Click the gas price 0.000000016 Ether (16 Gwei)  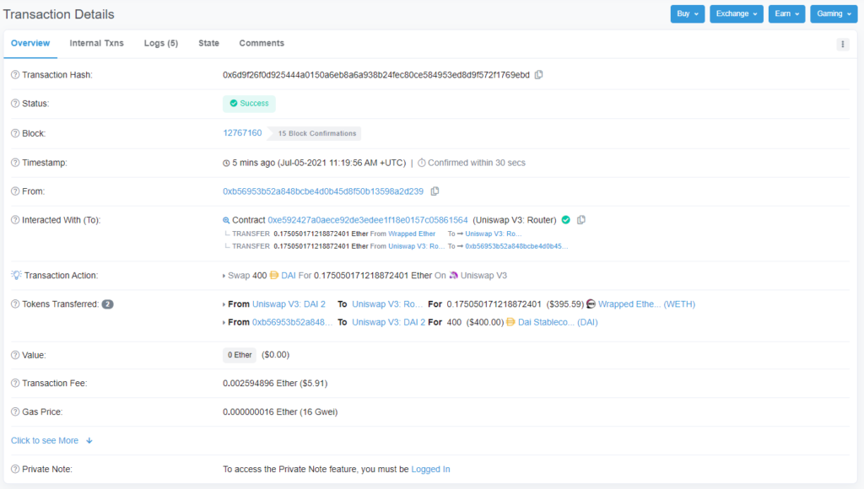280,412
